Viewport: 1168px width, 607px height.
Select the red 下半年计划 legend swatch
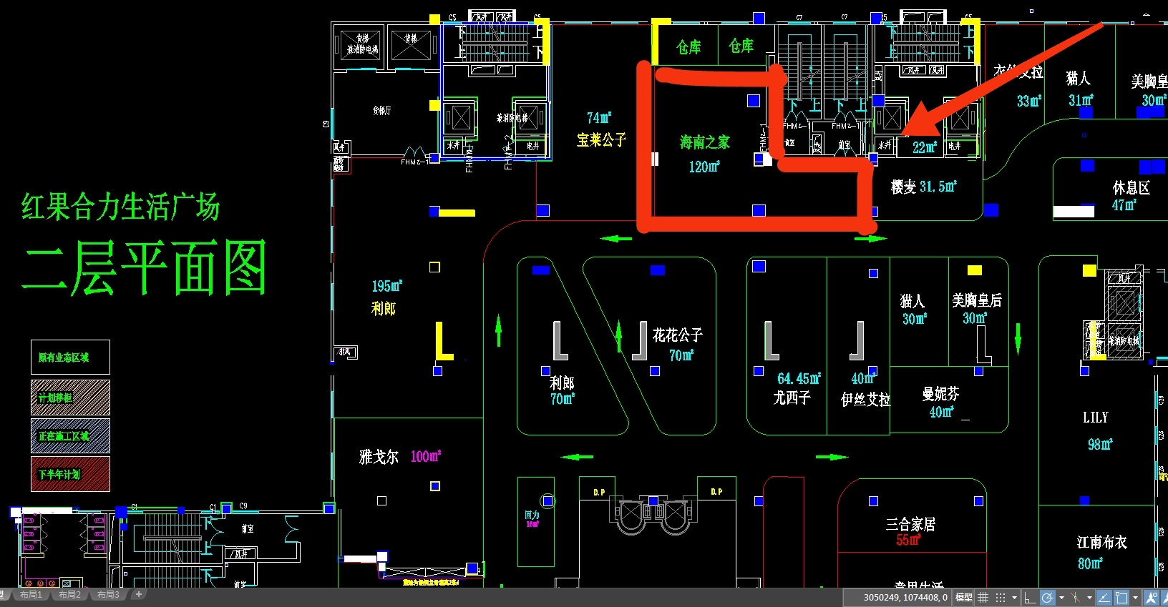pyautogui.click(x=70, y=474)
